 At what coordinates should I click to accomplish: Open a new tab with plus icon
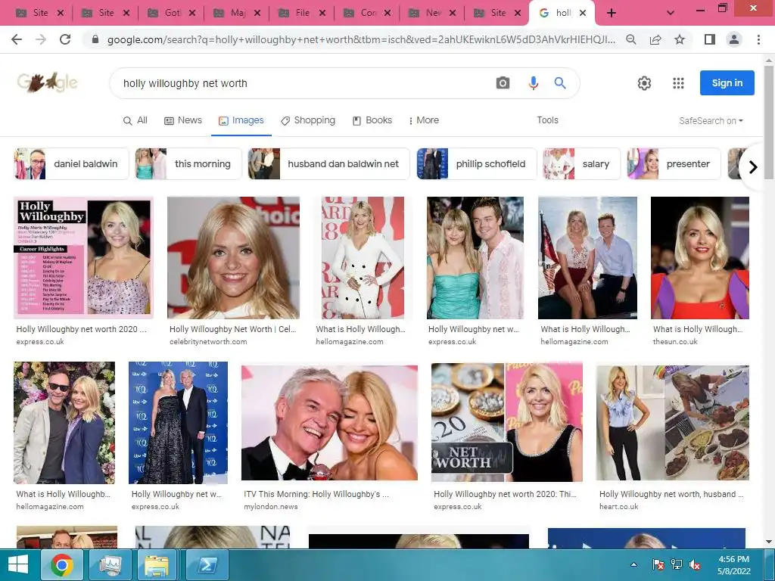tap(612, 13)
